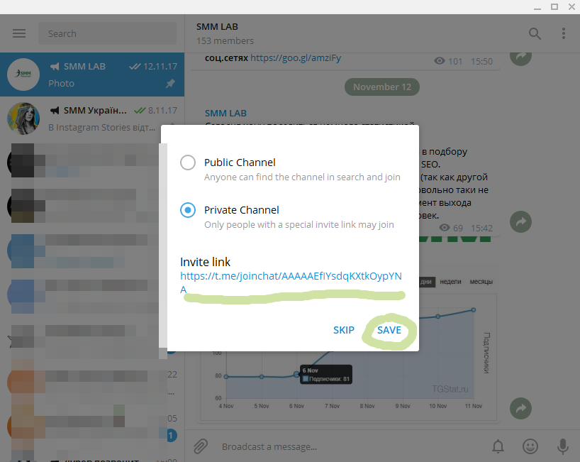Select the Public Channel radio button
The height and width of the screenshot is (462, 580).
tap(188, 163)
